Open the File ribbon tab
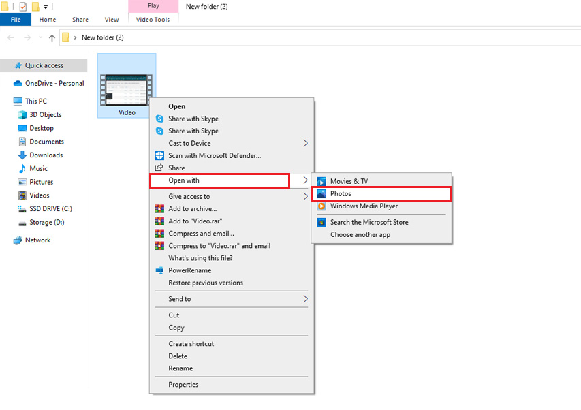Image resolution: width=581 pixels, height=410 pixels. click(x=16, y=20)
